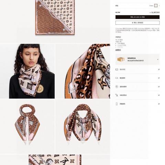This screenshot has width=165, height=165.
Task: Click the circular returns and exchange icon
Action: pos(117,87)
